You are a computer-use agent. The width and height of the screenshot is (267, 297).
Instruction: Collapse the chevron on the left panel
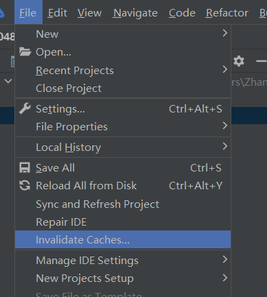click(8, 81)
